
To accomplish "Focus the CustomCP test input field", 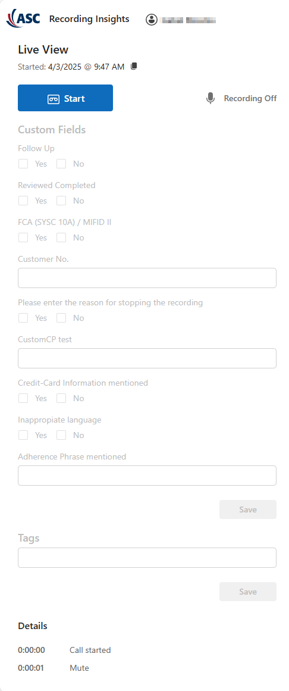I will (x=147, y=358).
